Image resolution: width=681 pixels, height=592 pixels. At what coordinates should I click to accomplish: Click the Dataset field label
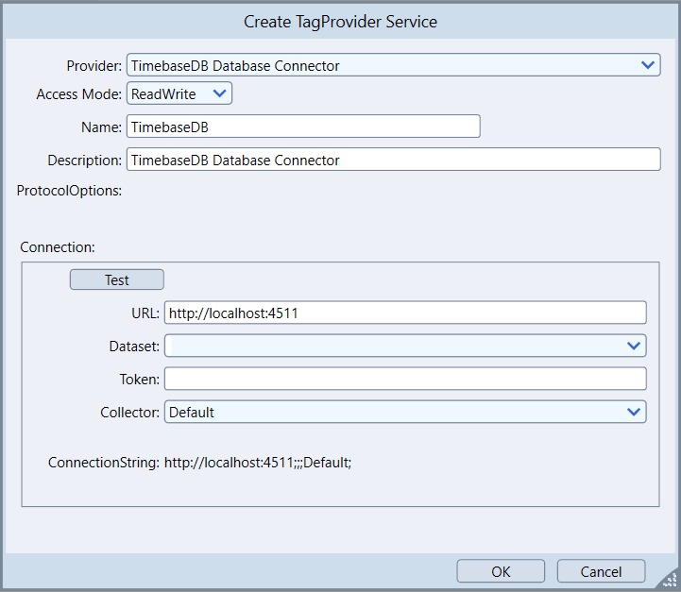tap(134, 347)
